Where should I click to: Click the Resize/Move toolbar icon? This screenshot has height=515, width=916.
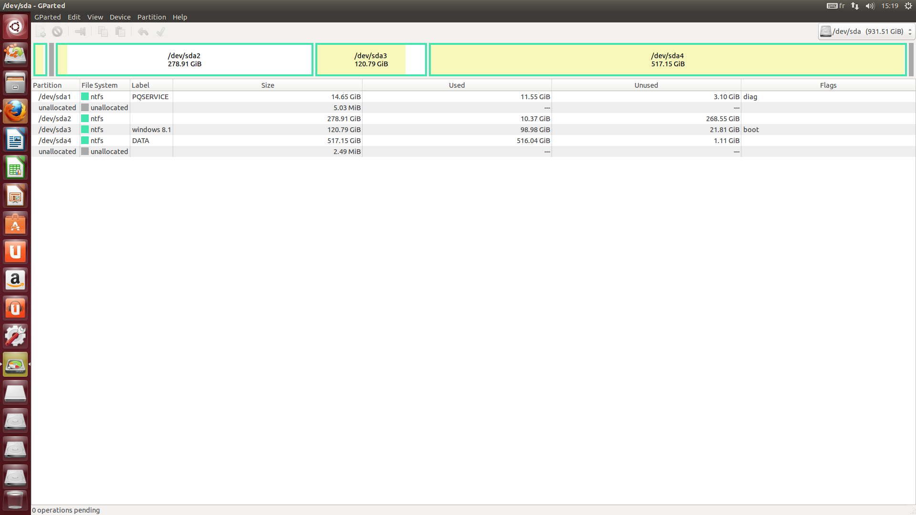pyautogui.click(x=80, y=32)
